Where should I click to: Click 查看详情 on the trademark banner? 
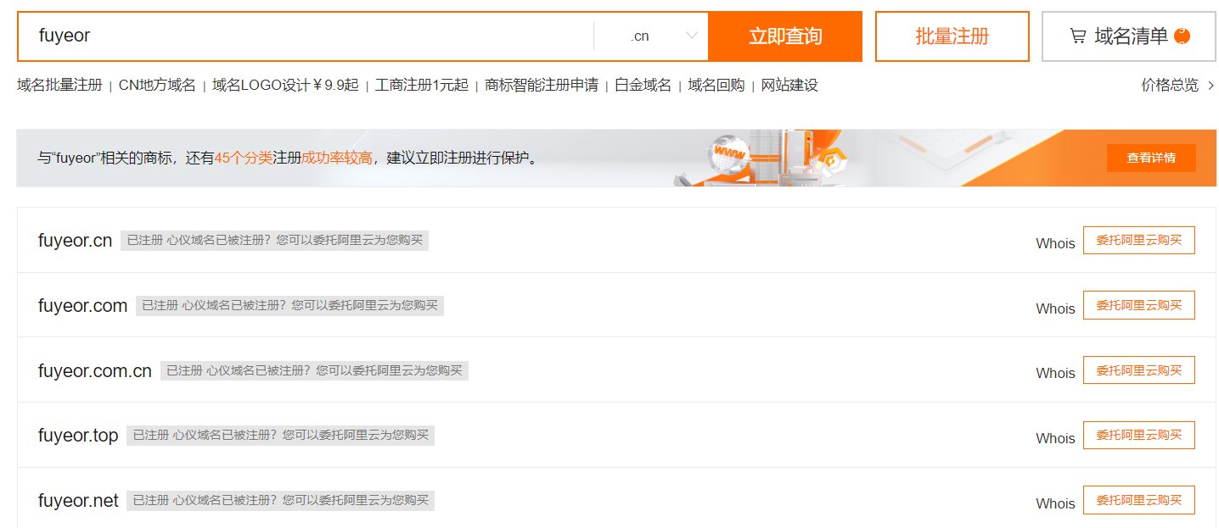pyautogui.click(x=1150, y=158)
